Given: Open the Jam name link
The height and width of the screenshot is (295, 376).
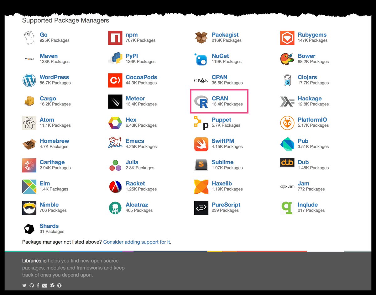Looking at the screenshot, I should [303, 184].
